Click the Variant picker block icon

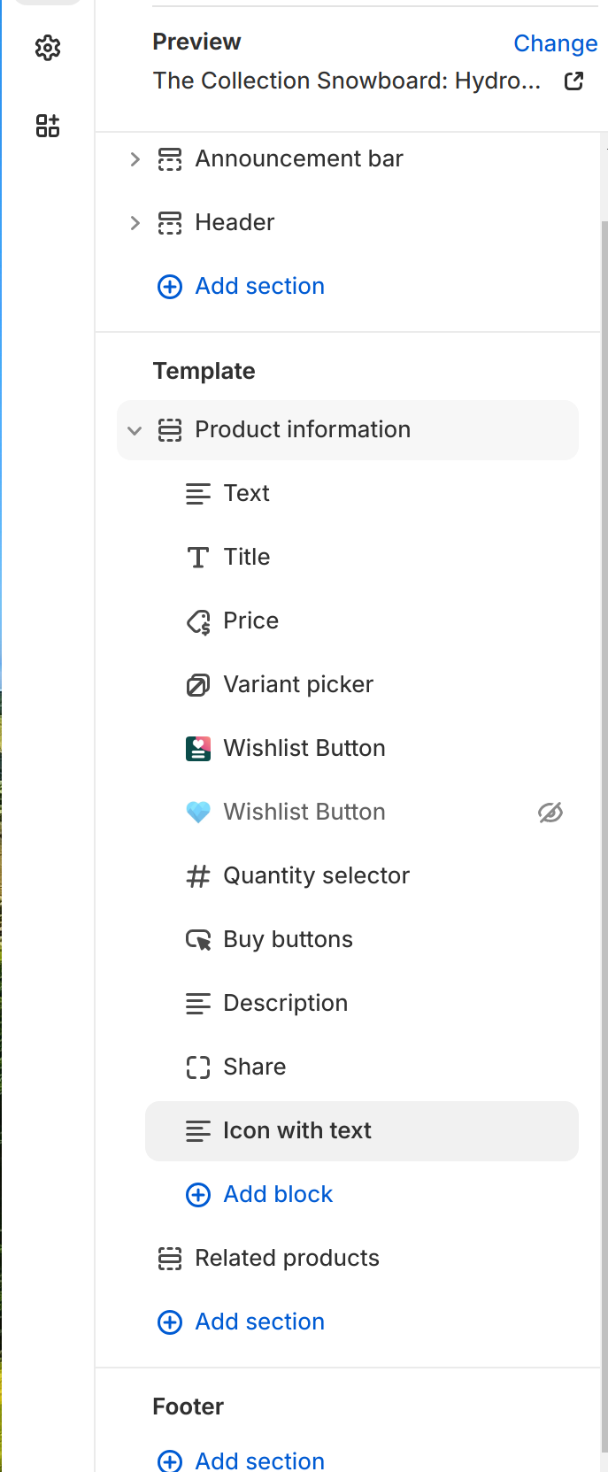[x=198, y=685]
